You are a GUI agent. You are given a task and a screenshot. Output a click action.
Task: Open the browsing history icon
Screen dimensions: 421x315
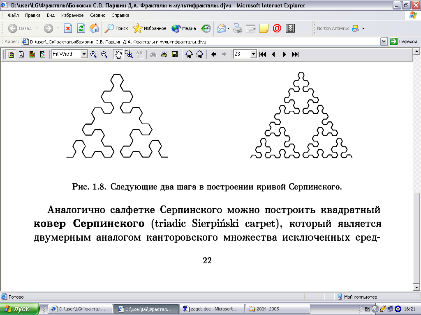pos(206,28)
